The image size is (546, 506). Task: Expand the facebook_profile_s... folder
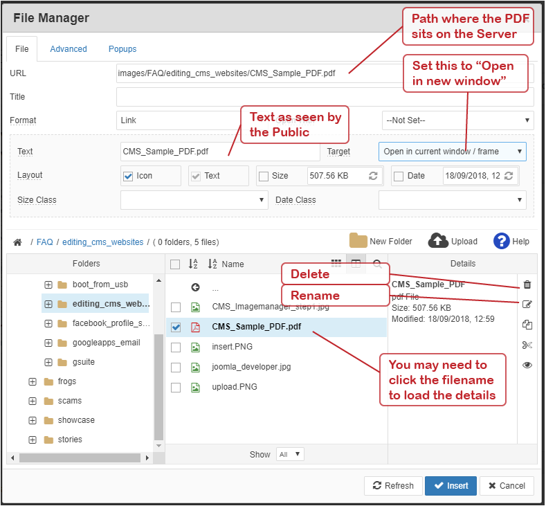coord(48,323)
